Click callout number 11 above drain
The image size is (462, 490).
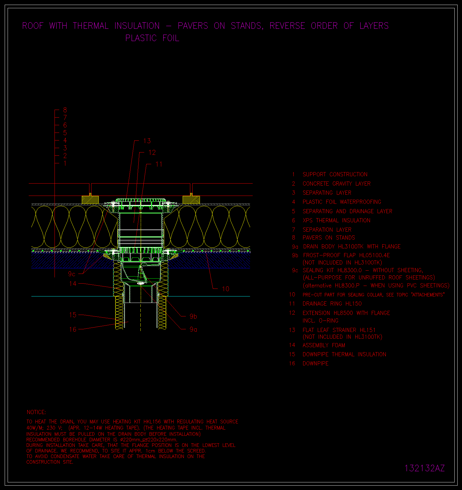click(159, 165)
